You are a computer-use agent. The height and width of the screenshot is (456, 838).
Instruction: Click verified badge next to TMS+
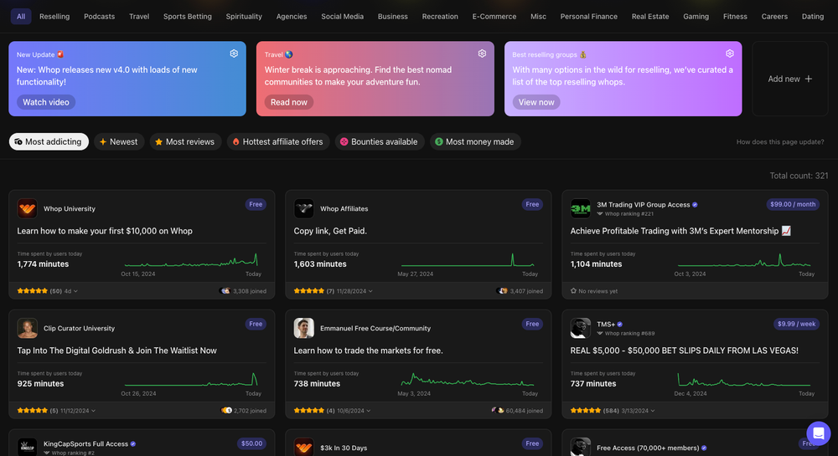(620, 325)
